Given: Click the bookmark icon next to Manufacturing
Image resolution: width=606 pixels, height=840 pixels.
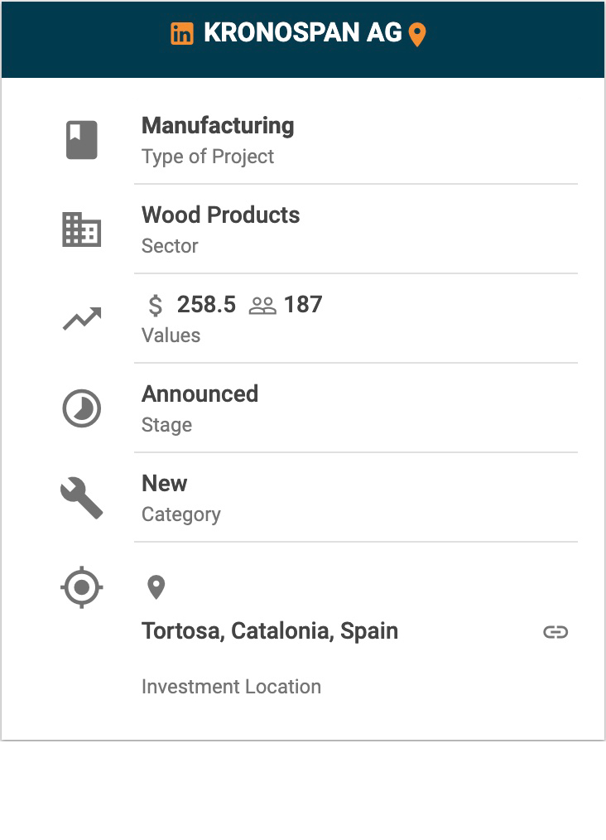Looking at the screenshot, I should 82,140.
